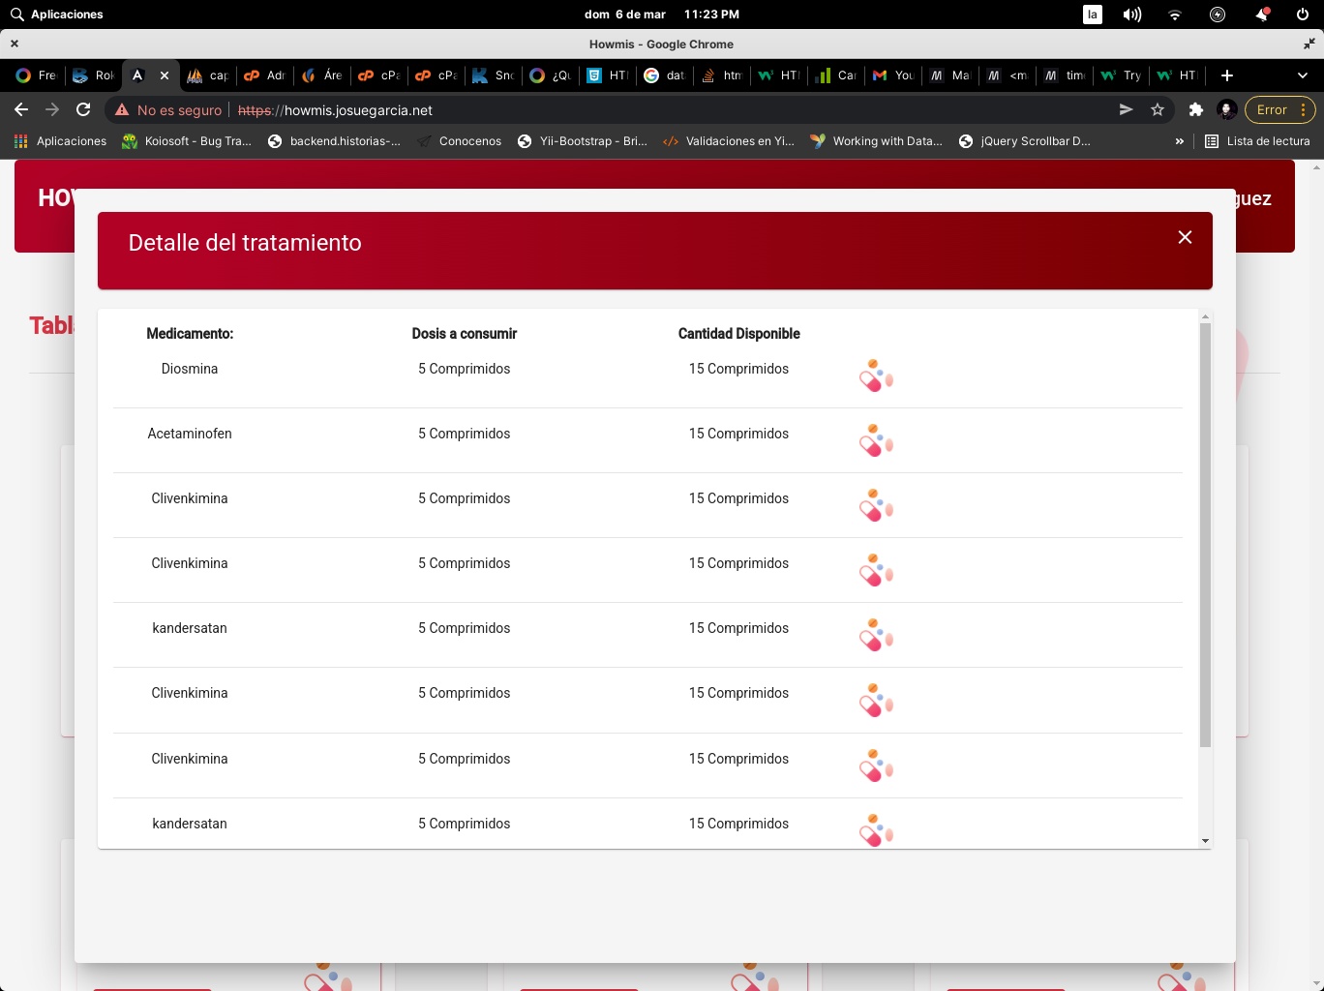The width and height of the screenshot is (1324, 991).
Task: Switch to the 'dat' Google tab
Action: point(665,75)
